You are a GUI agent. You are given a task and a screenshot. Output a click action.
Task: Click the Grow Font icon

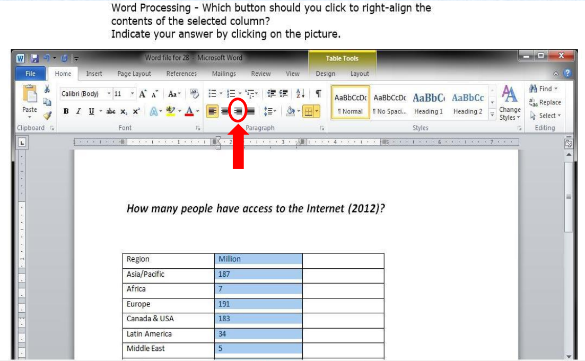point(143,94)
